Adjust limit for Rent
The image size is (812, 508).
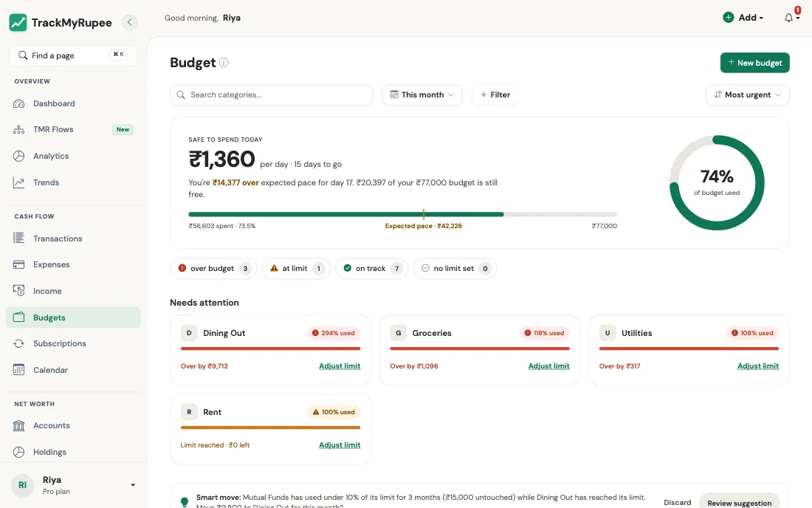point(340,444)
